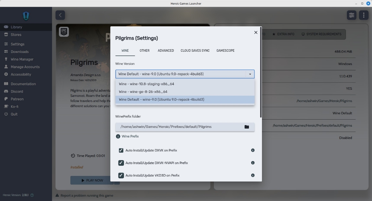Toggle Auto Install/Update DXVK-NVAPI on Prefix
372x201 pixels.
coord(121,163)
